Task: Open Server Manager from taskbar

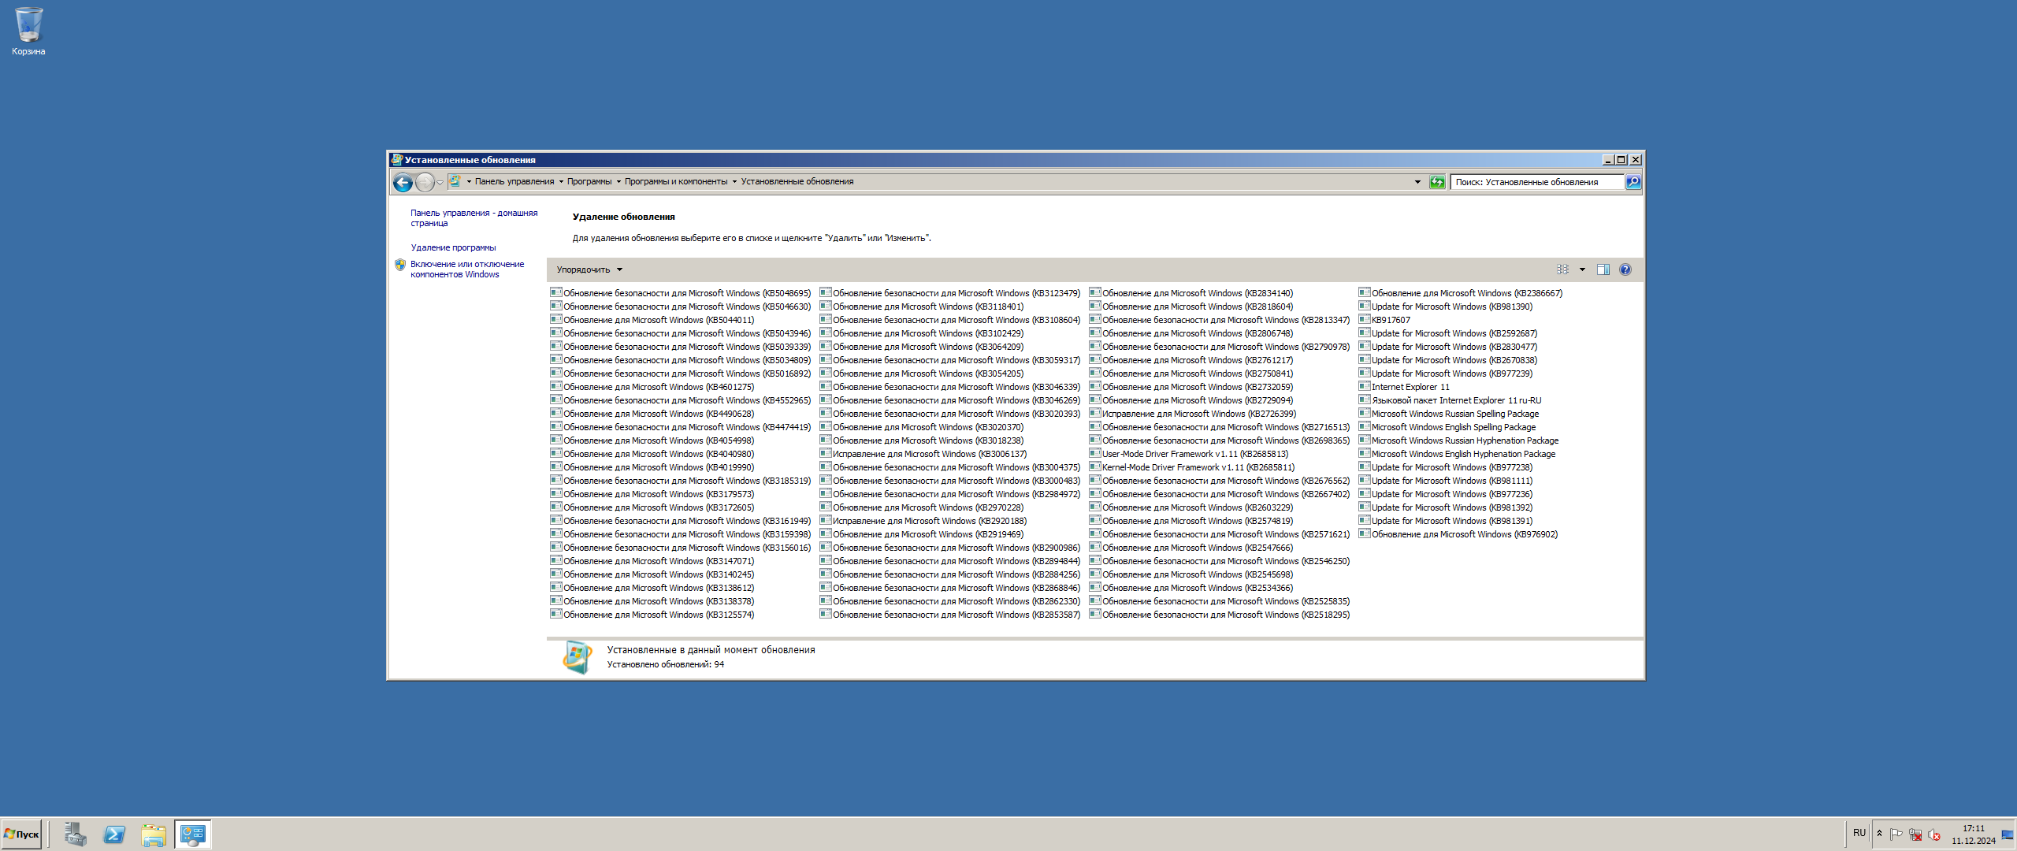Action: coord(75,834)
